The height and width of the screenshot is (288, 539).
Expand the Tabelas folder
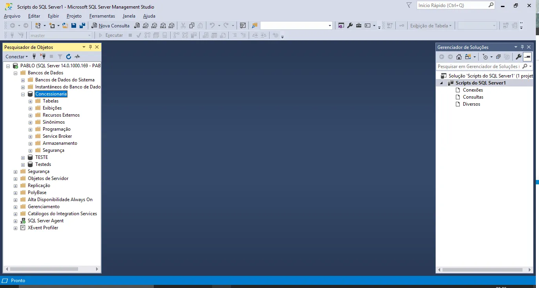click(31, 101)
